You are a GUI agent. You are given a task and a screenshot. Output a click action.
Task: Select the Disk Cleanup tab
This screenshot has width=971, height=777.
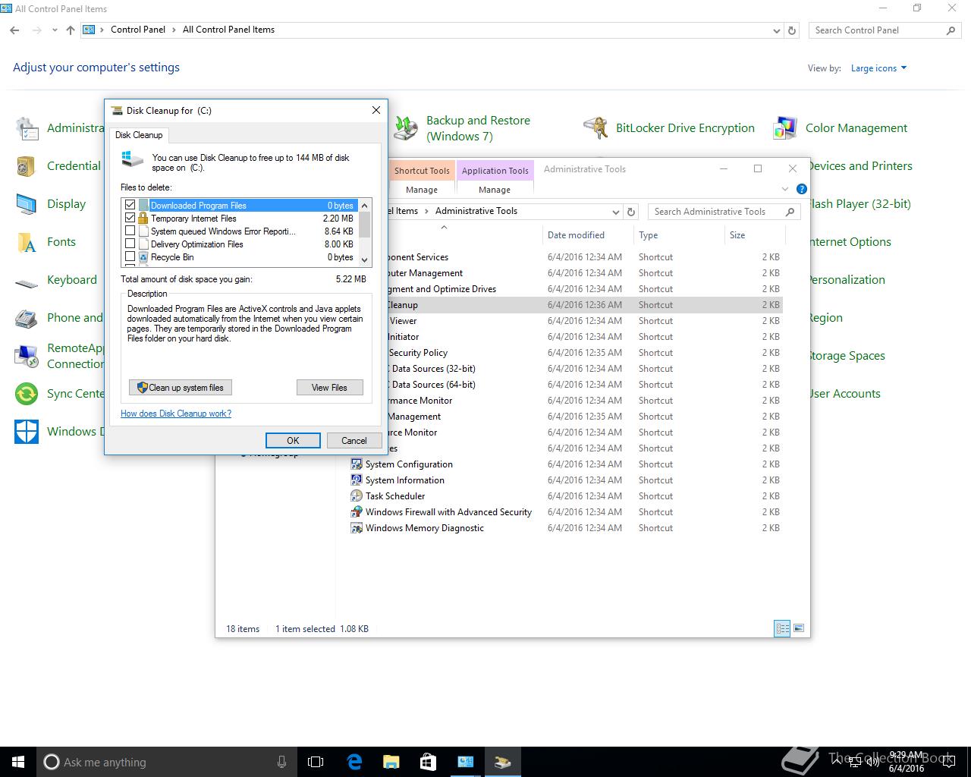click(139, 135)
